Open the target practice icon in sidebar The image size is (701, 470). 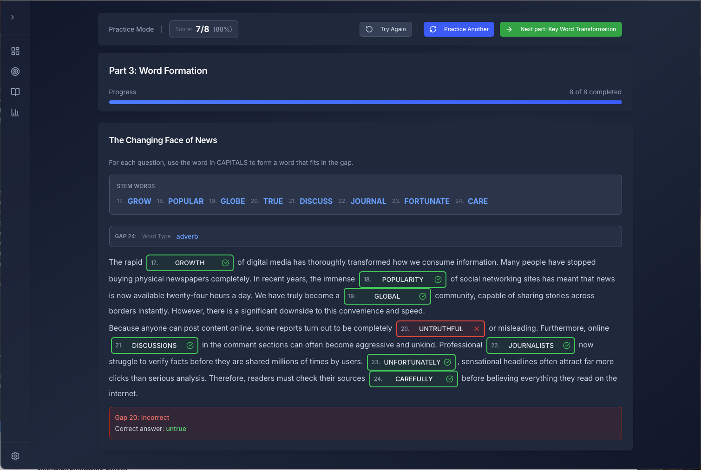[x=15, y=72]
